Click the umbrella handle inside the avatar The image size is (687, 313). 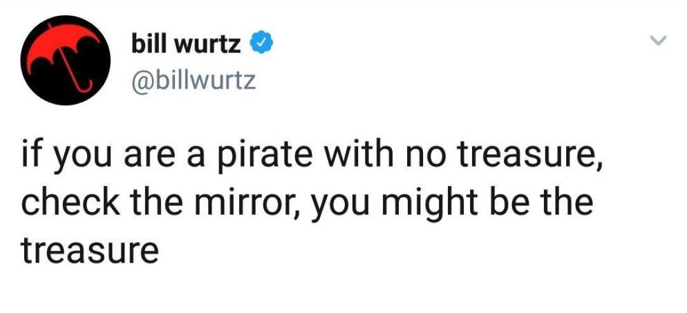tap(76, 79)
